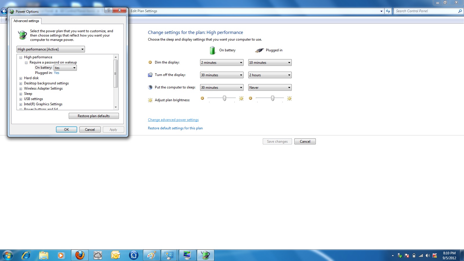
Task: Expand the Sleep tree node
Action: tap(21, 94)
